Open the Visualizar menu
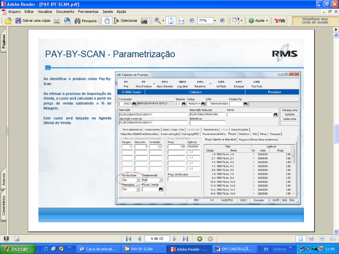The width and height of the screenshot is (339, 254). [45, 12]
